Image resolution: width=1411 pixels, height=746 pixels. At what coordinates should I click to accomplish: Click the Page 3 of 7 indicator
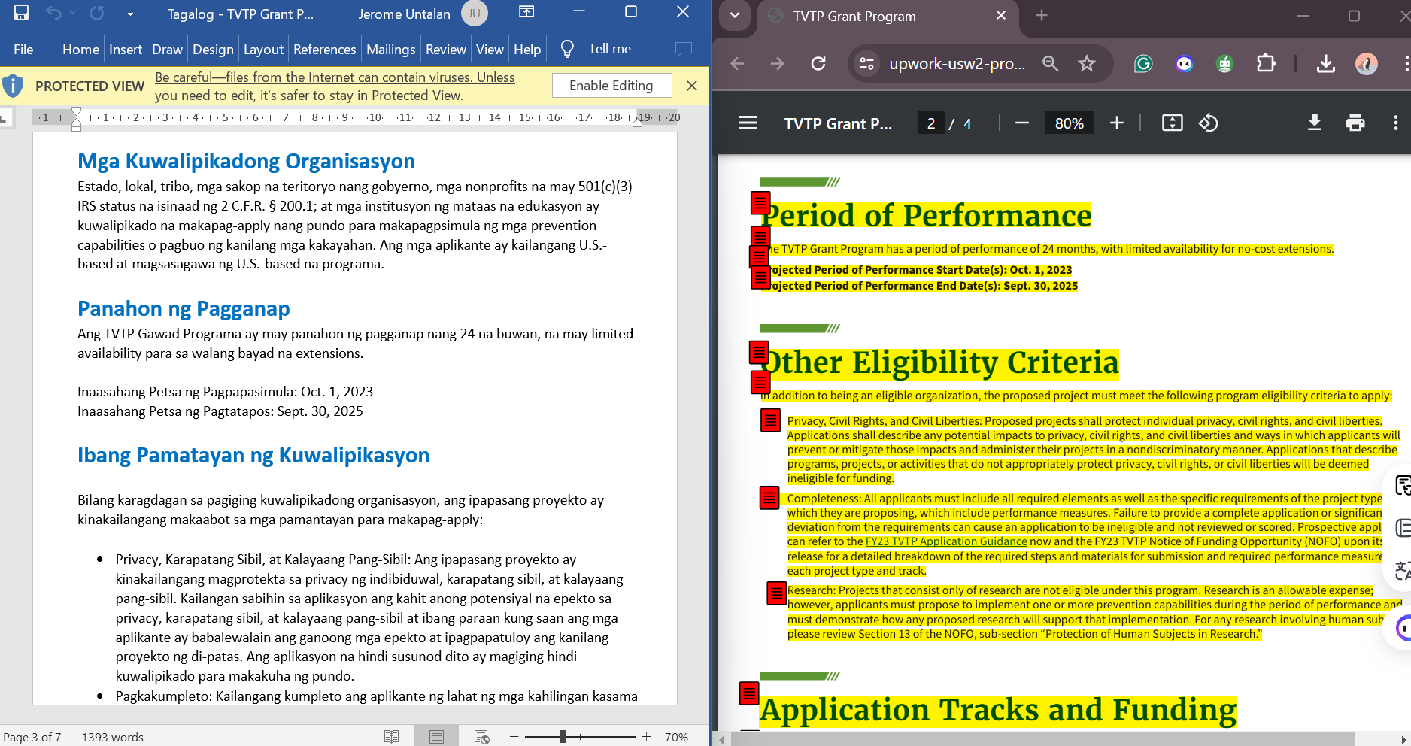click(x=32, y=737)
